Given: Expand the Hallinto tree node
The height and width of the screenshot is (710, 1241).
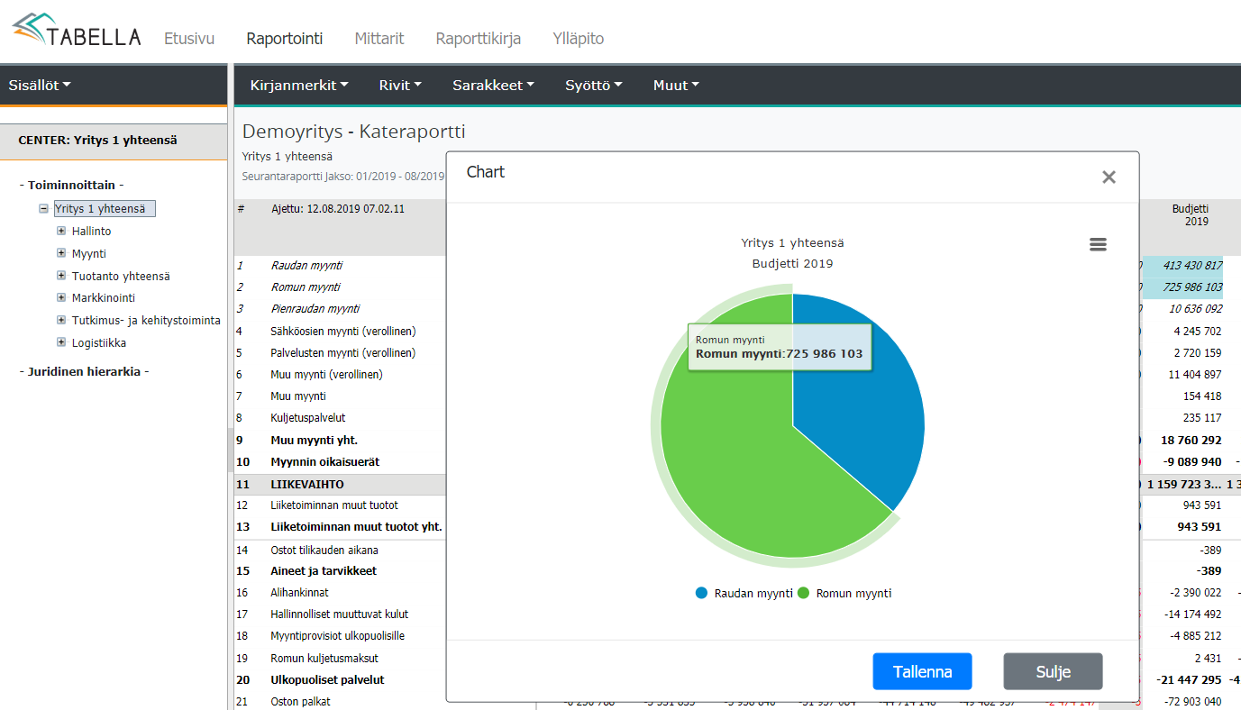Looking at the screenshot, I should 61,232.
